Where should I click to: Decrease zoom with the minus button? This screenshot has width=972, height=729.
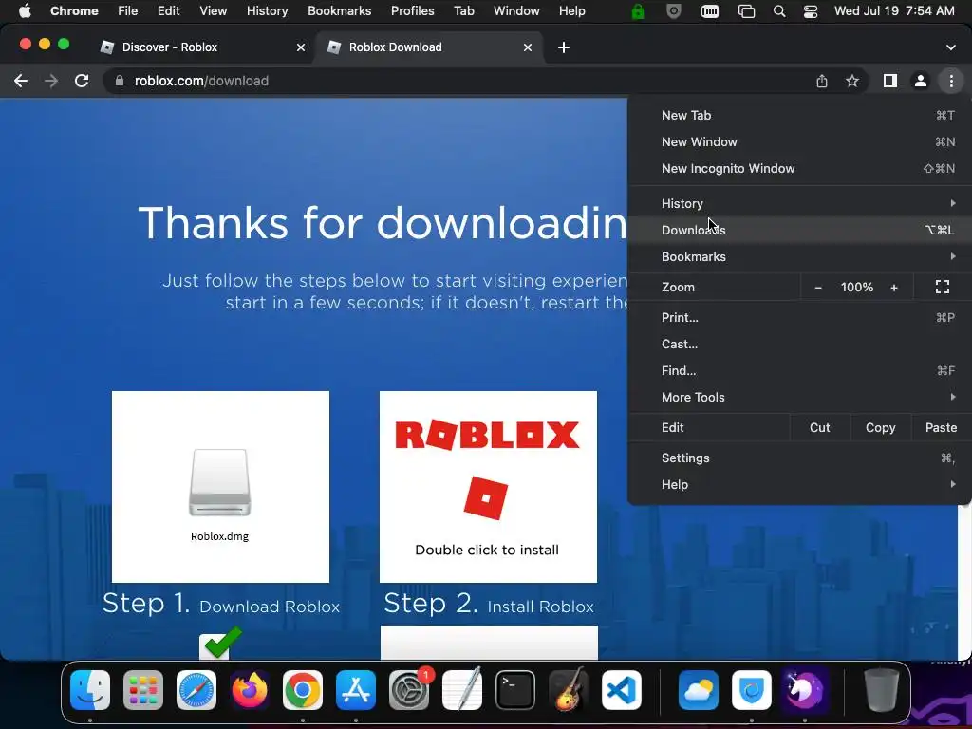(818, 287)
